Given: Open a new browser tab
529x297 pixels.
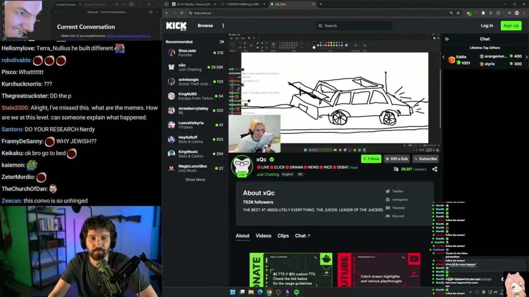Looking at the screenshot, I should click(321, 4).
